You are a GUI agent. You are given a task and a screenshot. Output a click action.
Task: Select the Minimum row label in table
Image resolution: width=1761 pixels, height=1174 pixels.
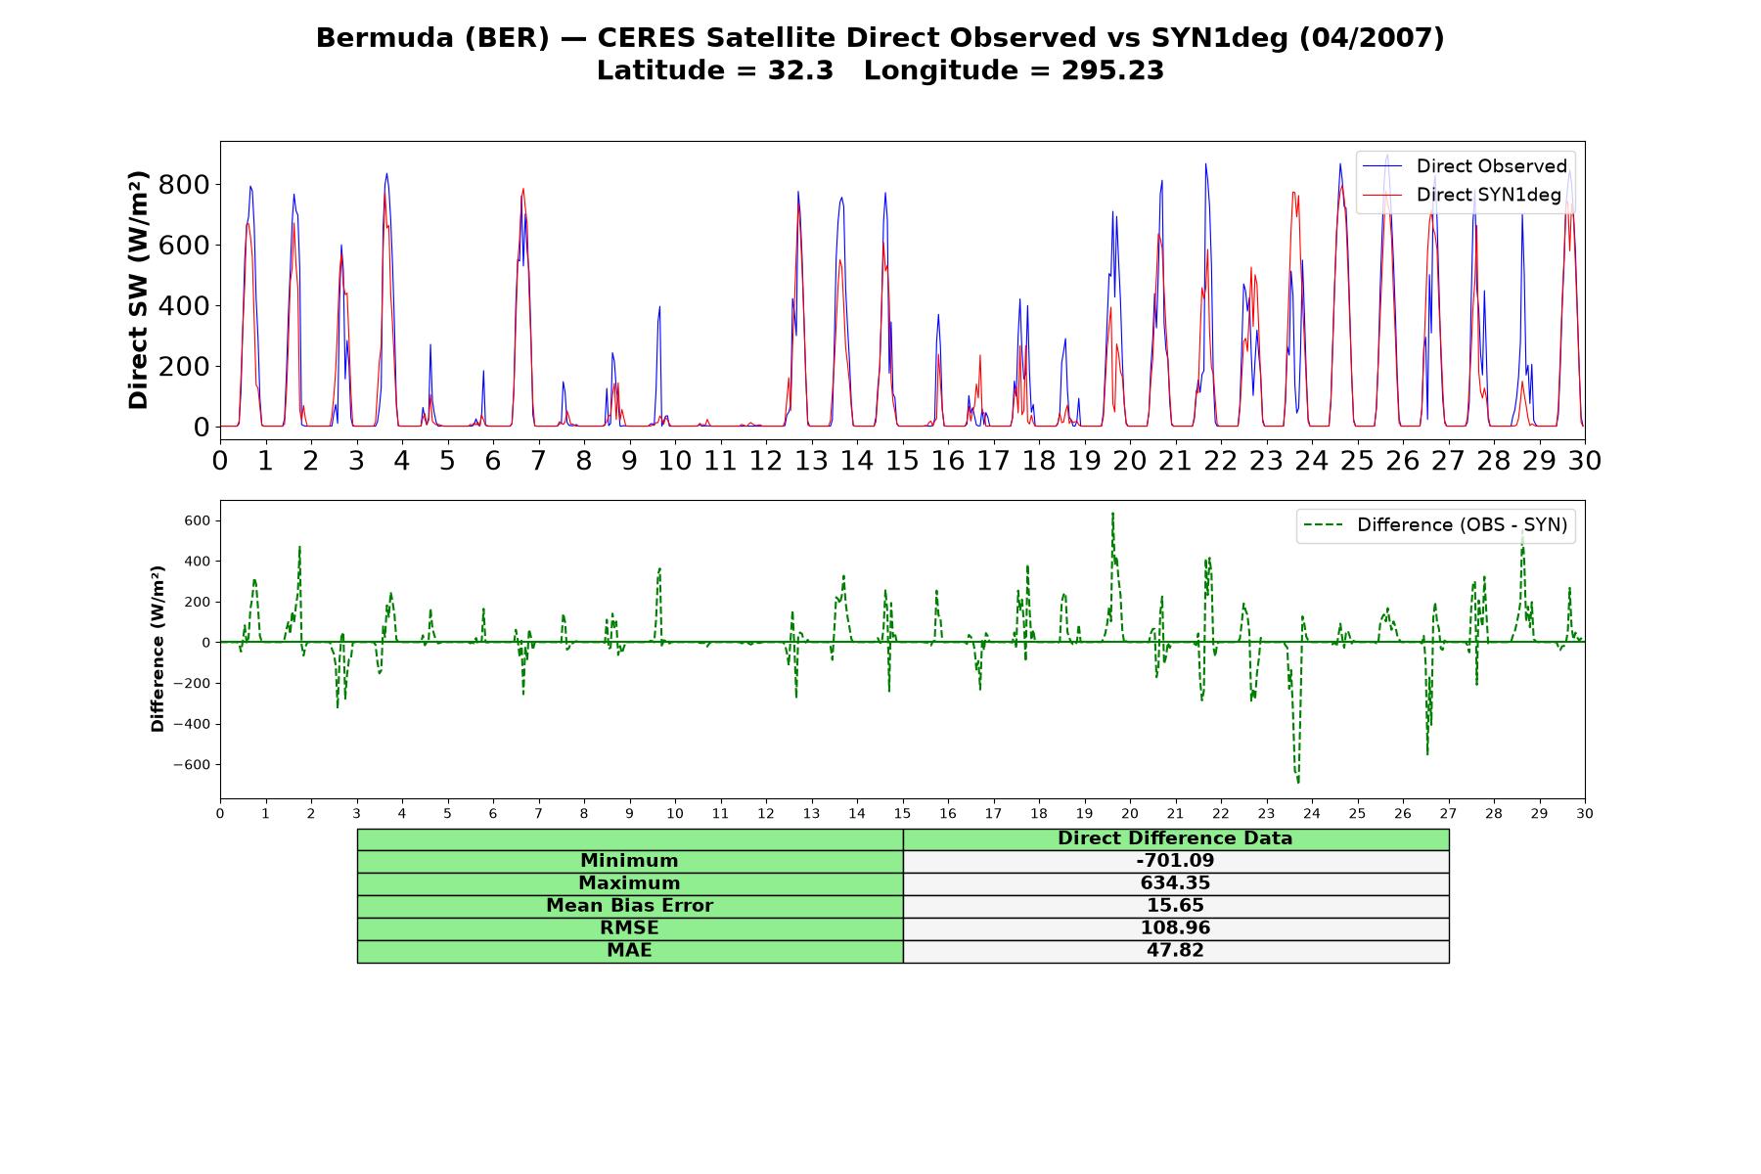630,861
